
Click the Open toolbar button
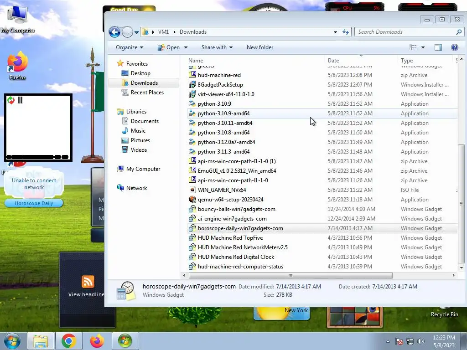(x=169, y=47)
